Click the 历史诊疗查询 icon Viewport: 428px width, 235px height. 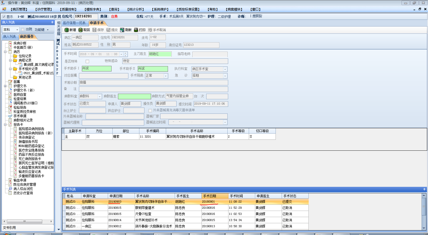point(10,193)
